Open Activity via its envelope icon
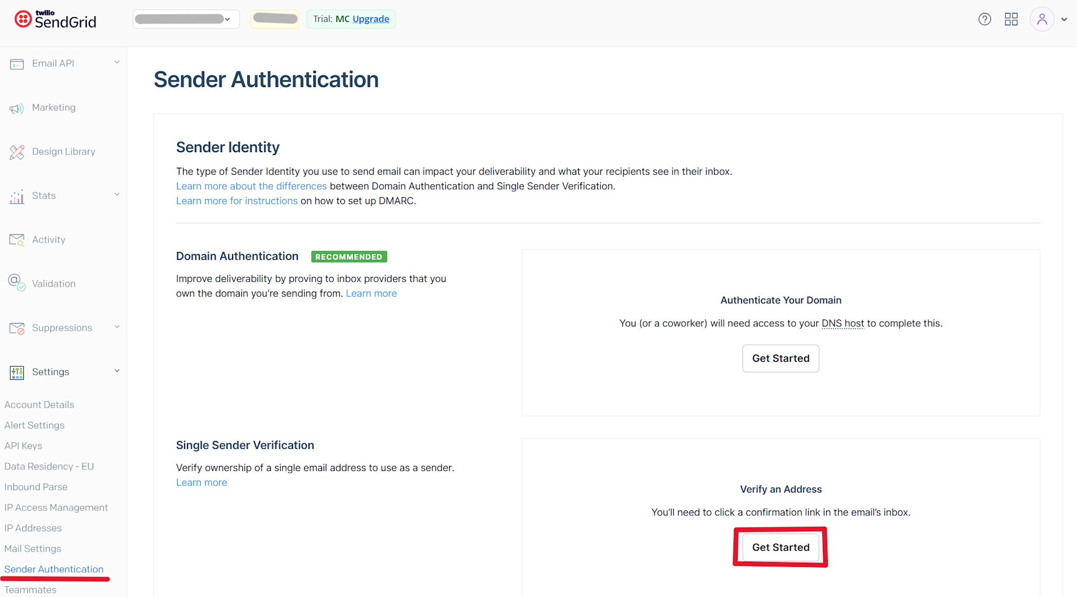1077x597 pixels. coord(17,240)
